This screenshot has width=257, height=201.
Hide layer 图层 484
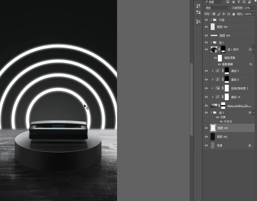(x=206, y=35)
